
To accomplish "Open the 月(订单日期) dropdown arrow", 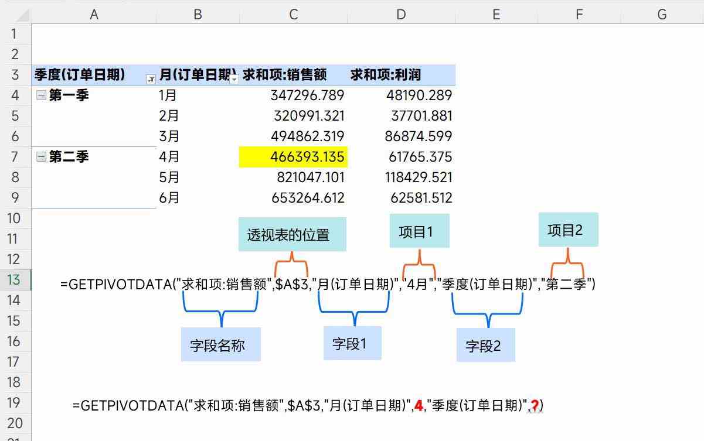I will pos(234,78).
